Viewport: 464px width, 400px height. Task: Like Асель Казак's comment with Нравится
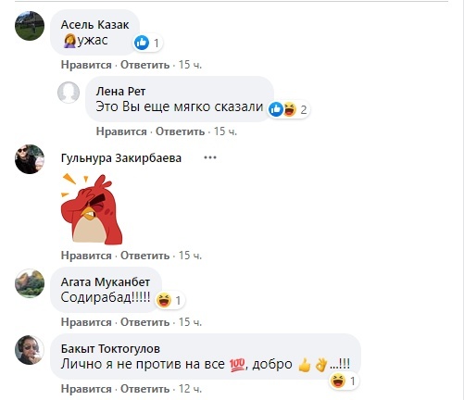tap(86, 65)
